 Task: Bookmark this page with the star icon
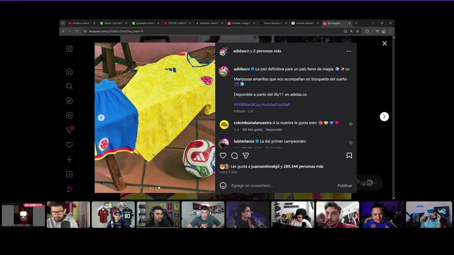(358, 31)
